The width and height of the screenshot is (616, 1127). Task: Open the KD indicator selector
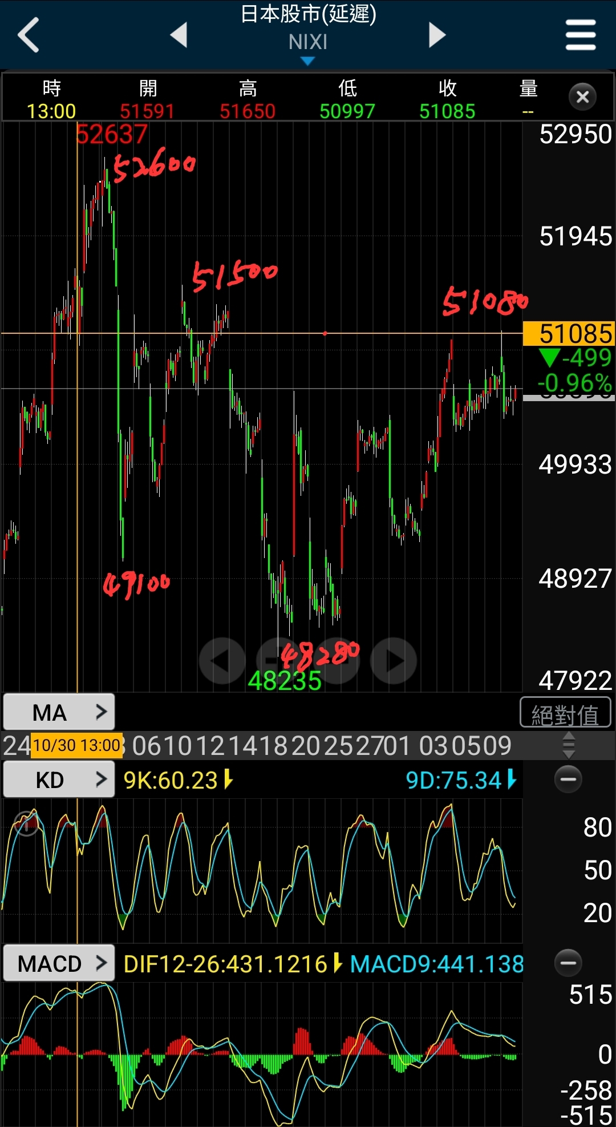pos(59,779)
